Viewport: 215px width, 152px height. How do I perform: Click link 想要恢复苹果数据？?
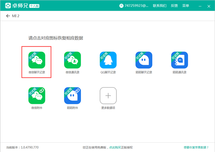196,147
